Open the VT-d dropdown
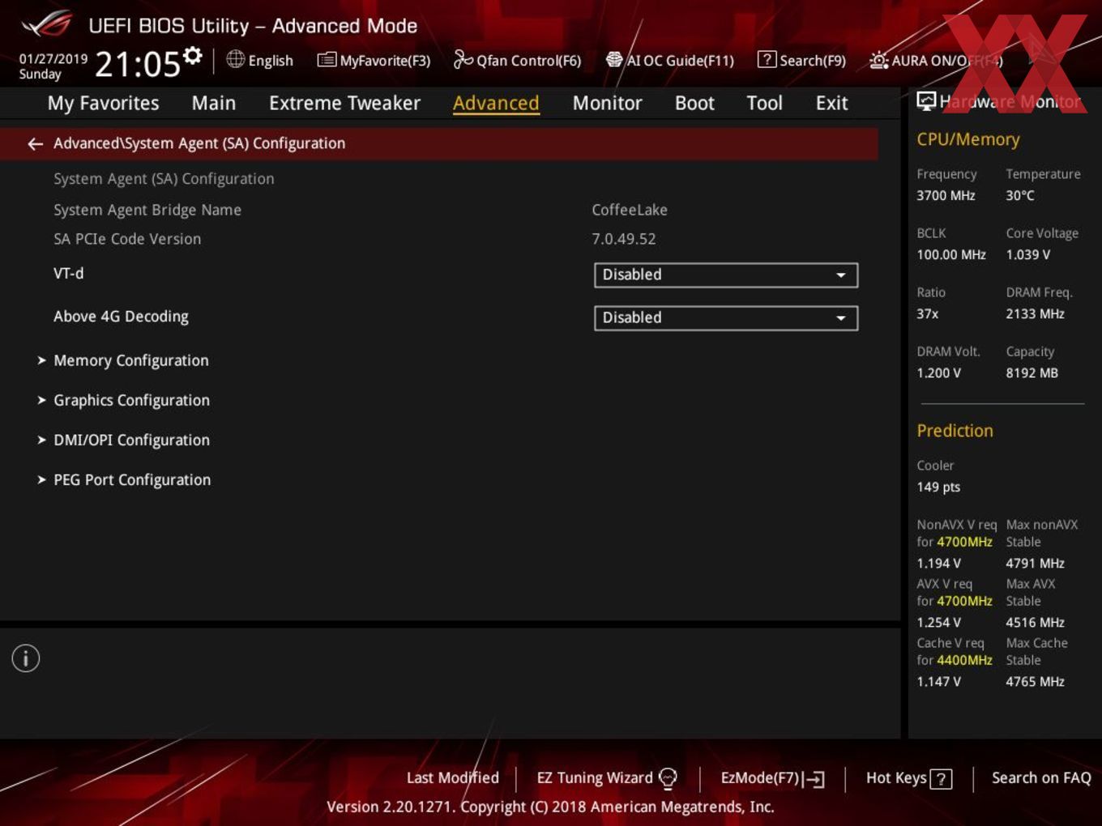The height and width of the screenshot is (826, 1102). [726, 275]
